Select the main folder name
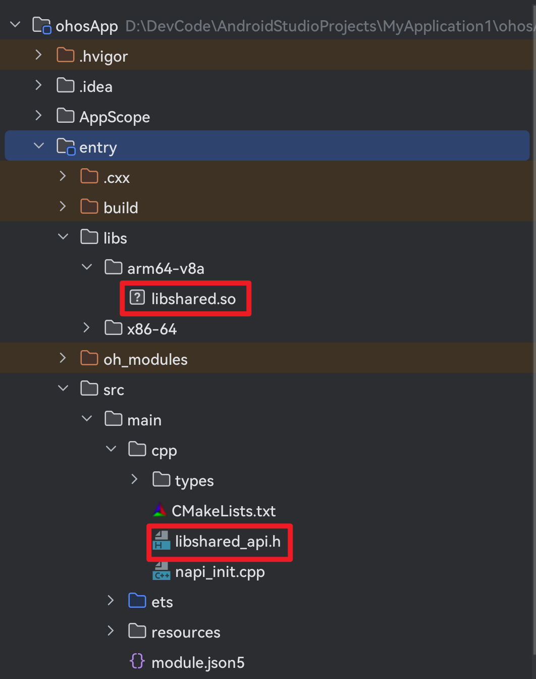 [144, 420]
